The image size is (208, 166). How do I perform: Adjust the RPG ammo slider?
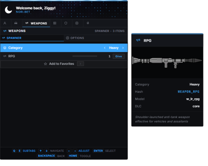85,56
